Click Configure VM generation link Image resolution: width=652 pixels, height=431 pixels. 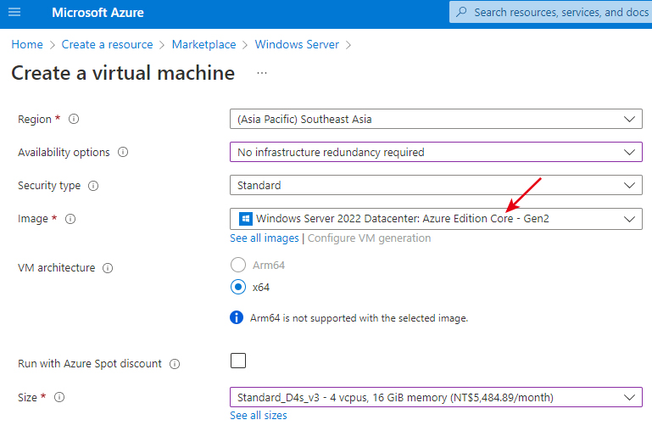(x=370, y=238)
